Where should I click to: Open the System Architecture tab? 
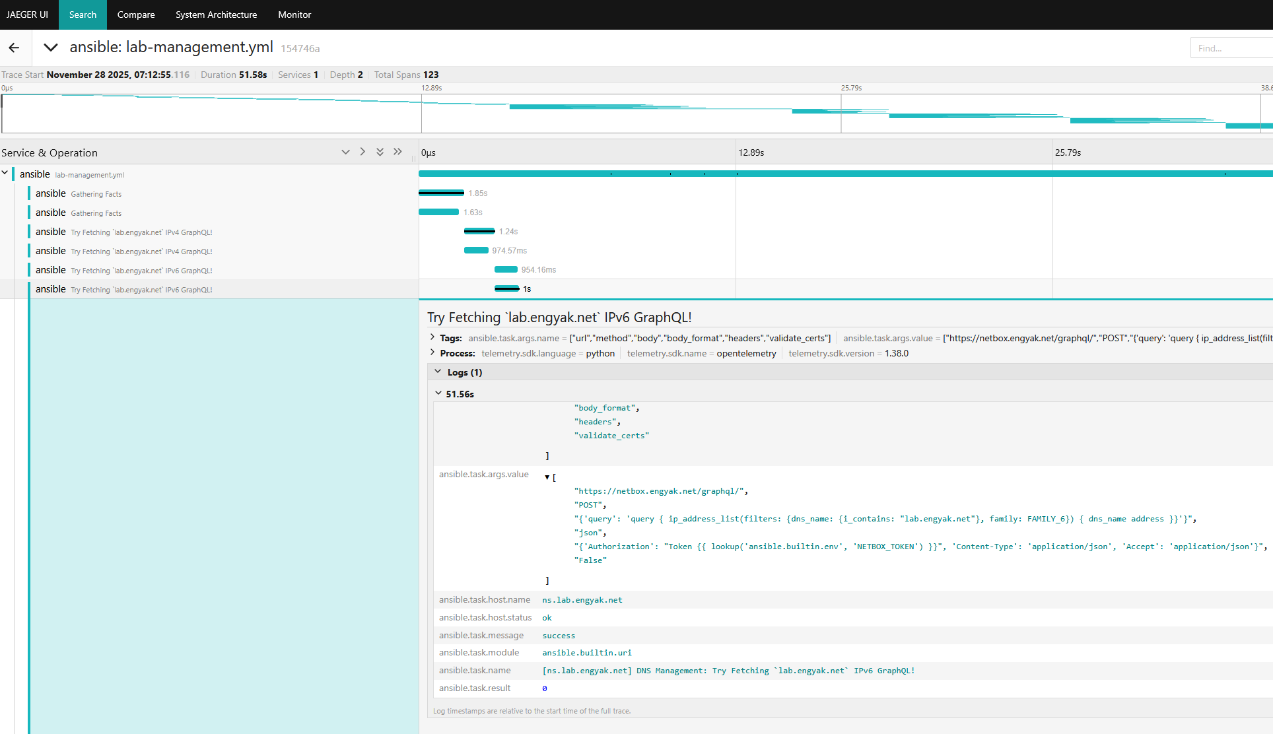pos(216,15)
